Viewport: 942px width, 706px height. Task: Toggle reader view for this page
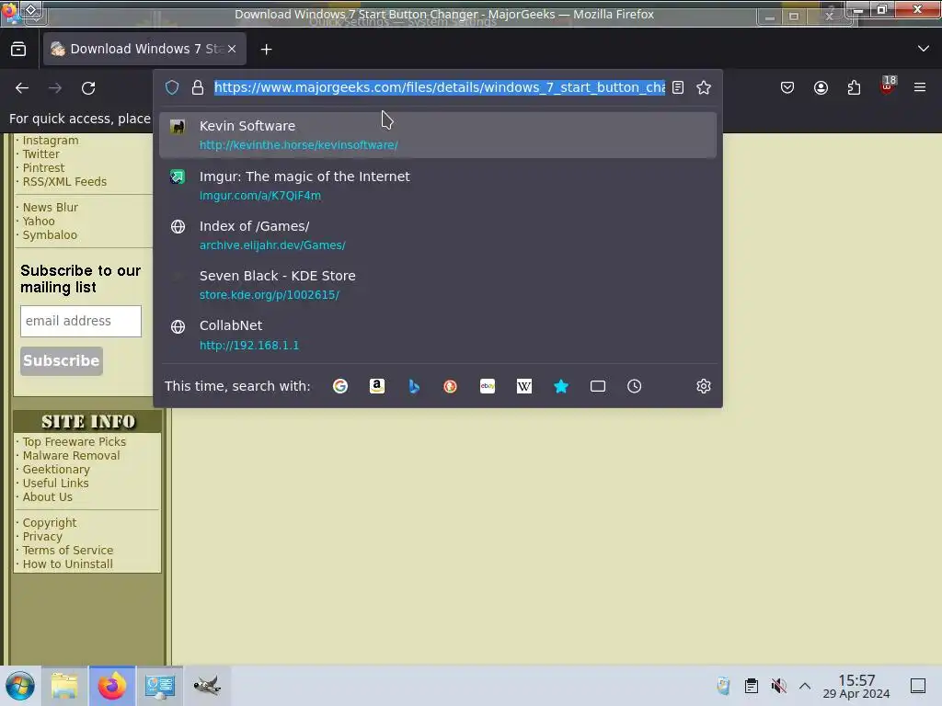point(678,87)
